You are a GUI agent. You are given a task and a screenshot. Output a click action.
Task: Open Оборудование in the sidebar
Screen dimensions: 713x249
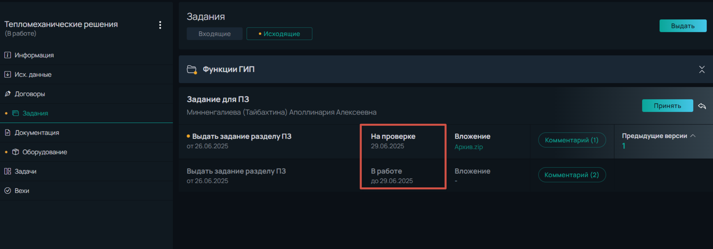86,152
